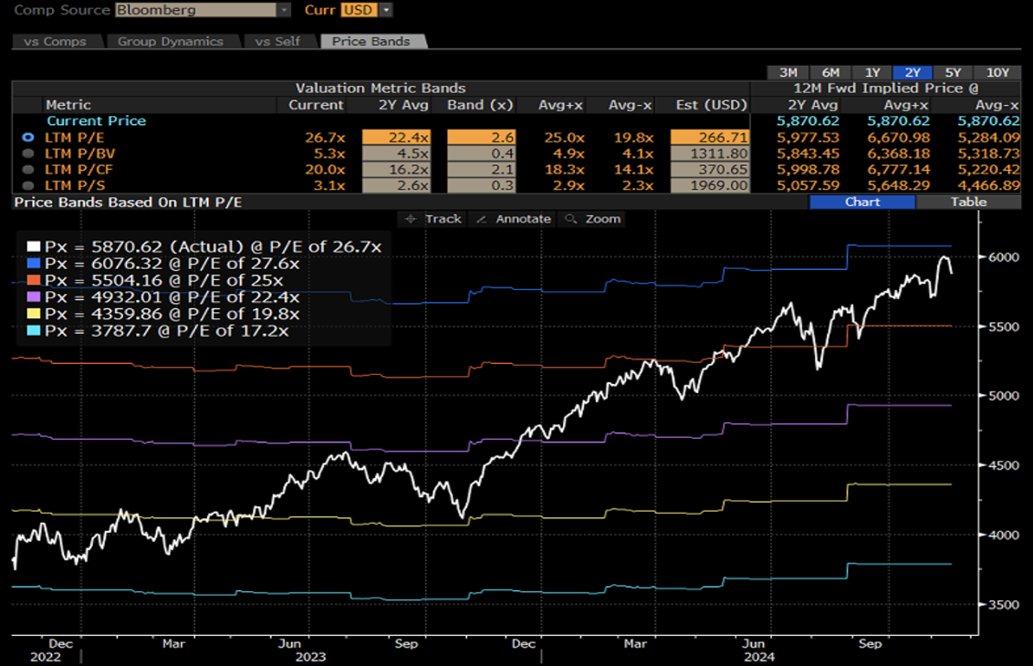Screen dimensions: 1033x666
Task: Edit the LTM P/CF Est field 370.65
Action: pyautogui.click(x=710, y=170)
